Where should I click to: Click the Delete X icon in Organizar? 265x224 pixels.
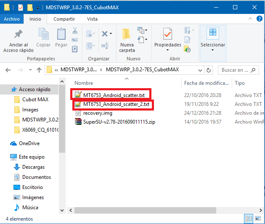pyautogui.click(x=105, y=34)
